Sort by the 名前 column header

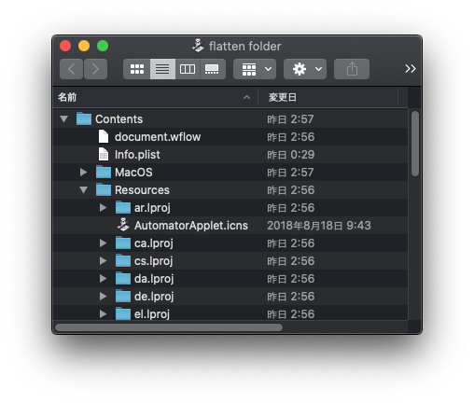click(x=155, y=97)
